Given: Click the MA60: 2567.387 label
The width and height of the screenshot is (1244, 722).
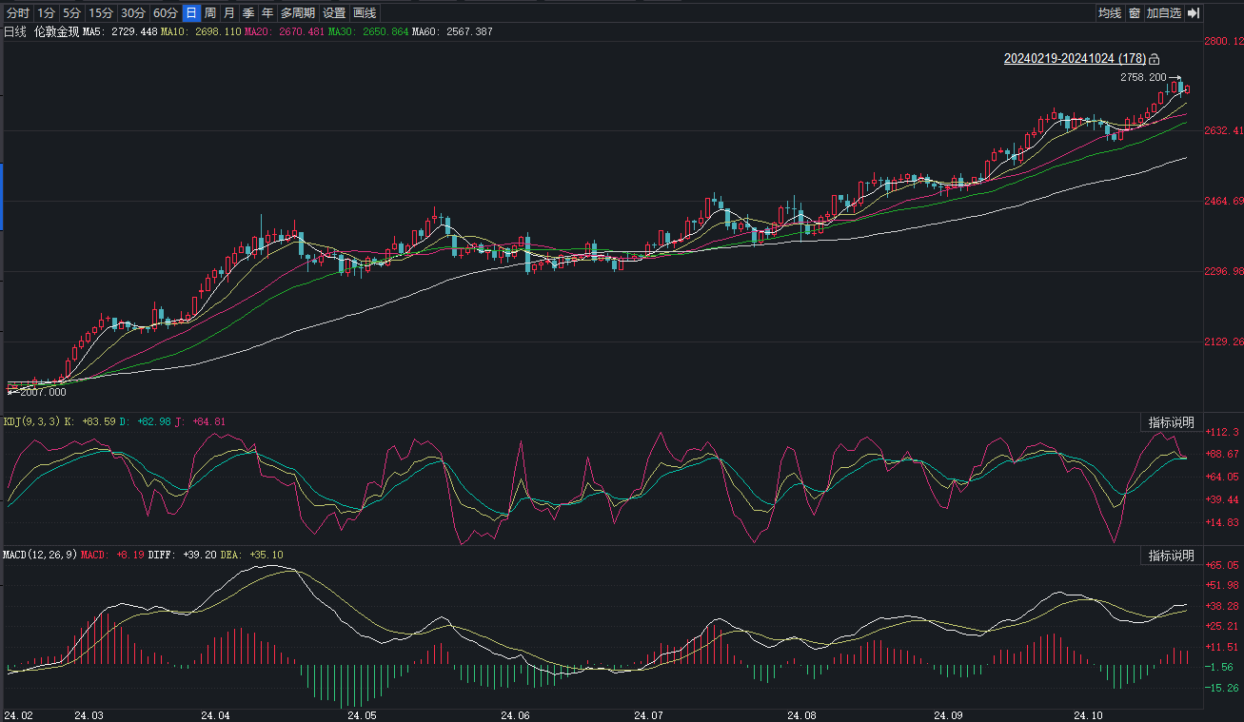Looking at the screenshot, I should pyautogui.click(x=452, y=31).
